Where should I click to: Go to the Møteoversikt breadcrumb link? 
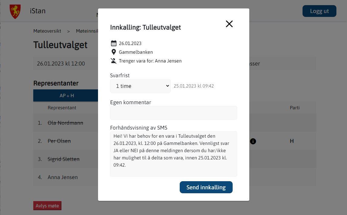[47, 31]
